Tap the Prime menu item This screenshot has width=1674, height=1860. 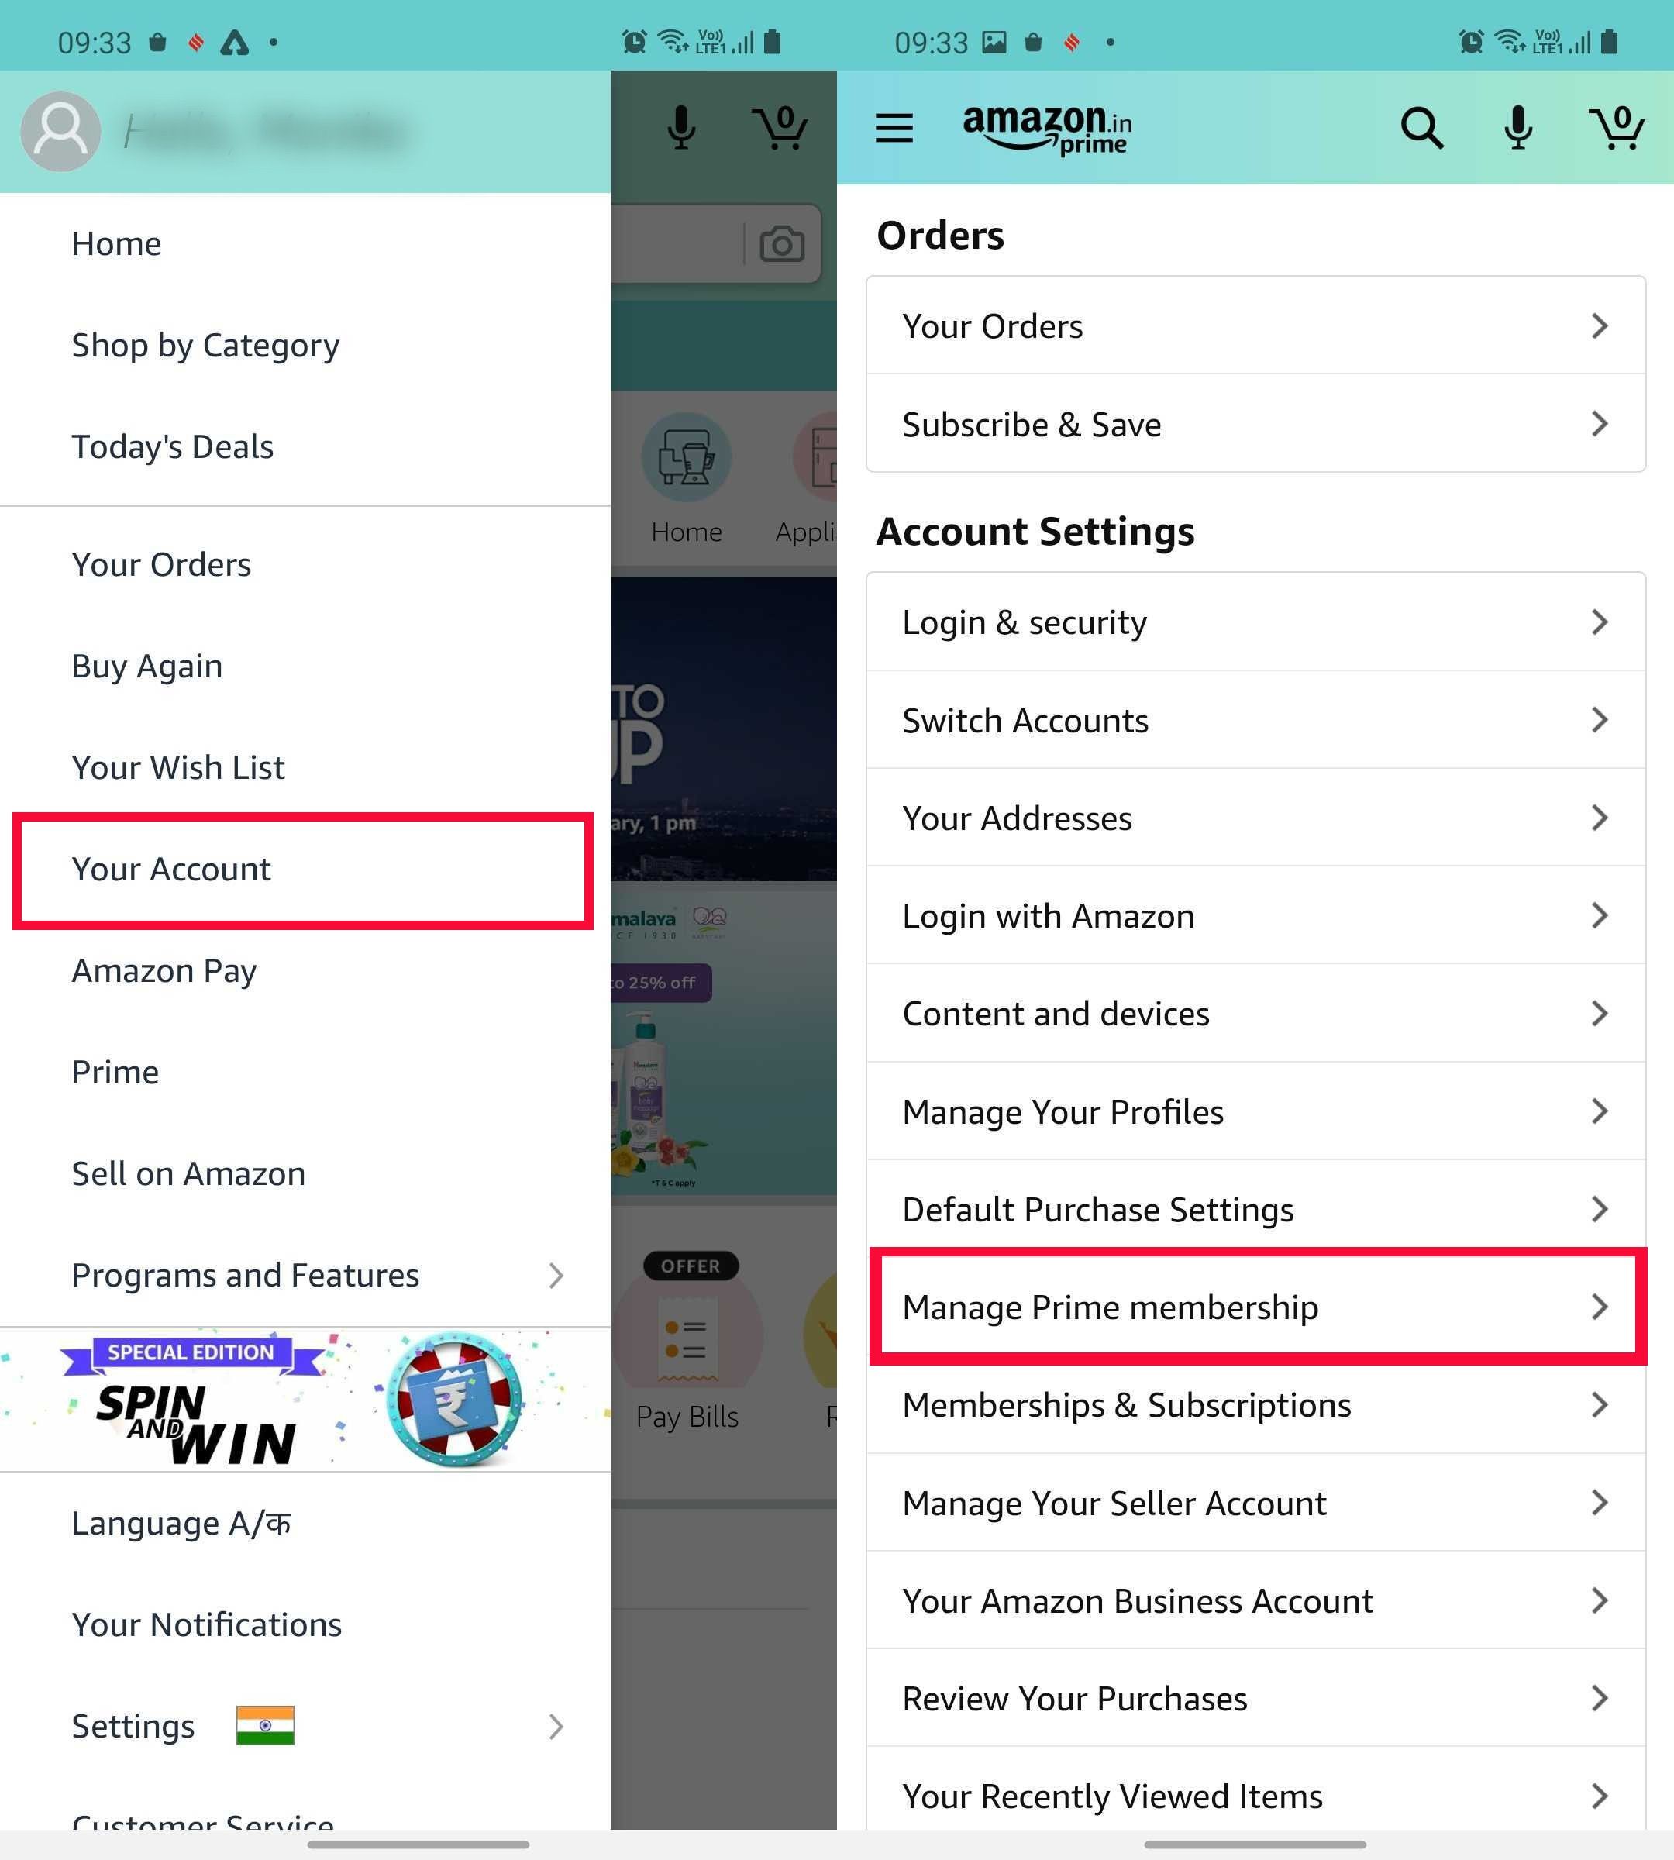(115, 1071)
